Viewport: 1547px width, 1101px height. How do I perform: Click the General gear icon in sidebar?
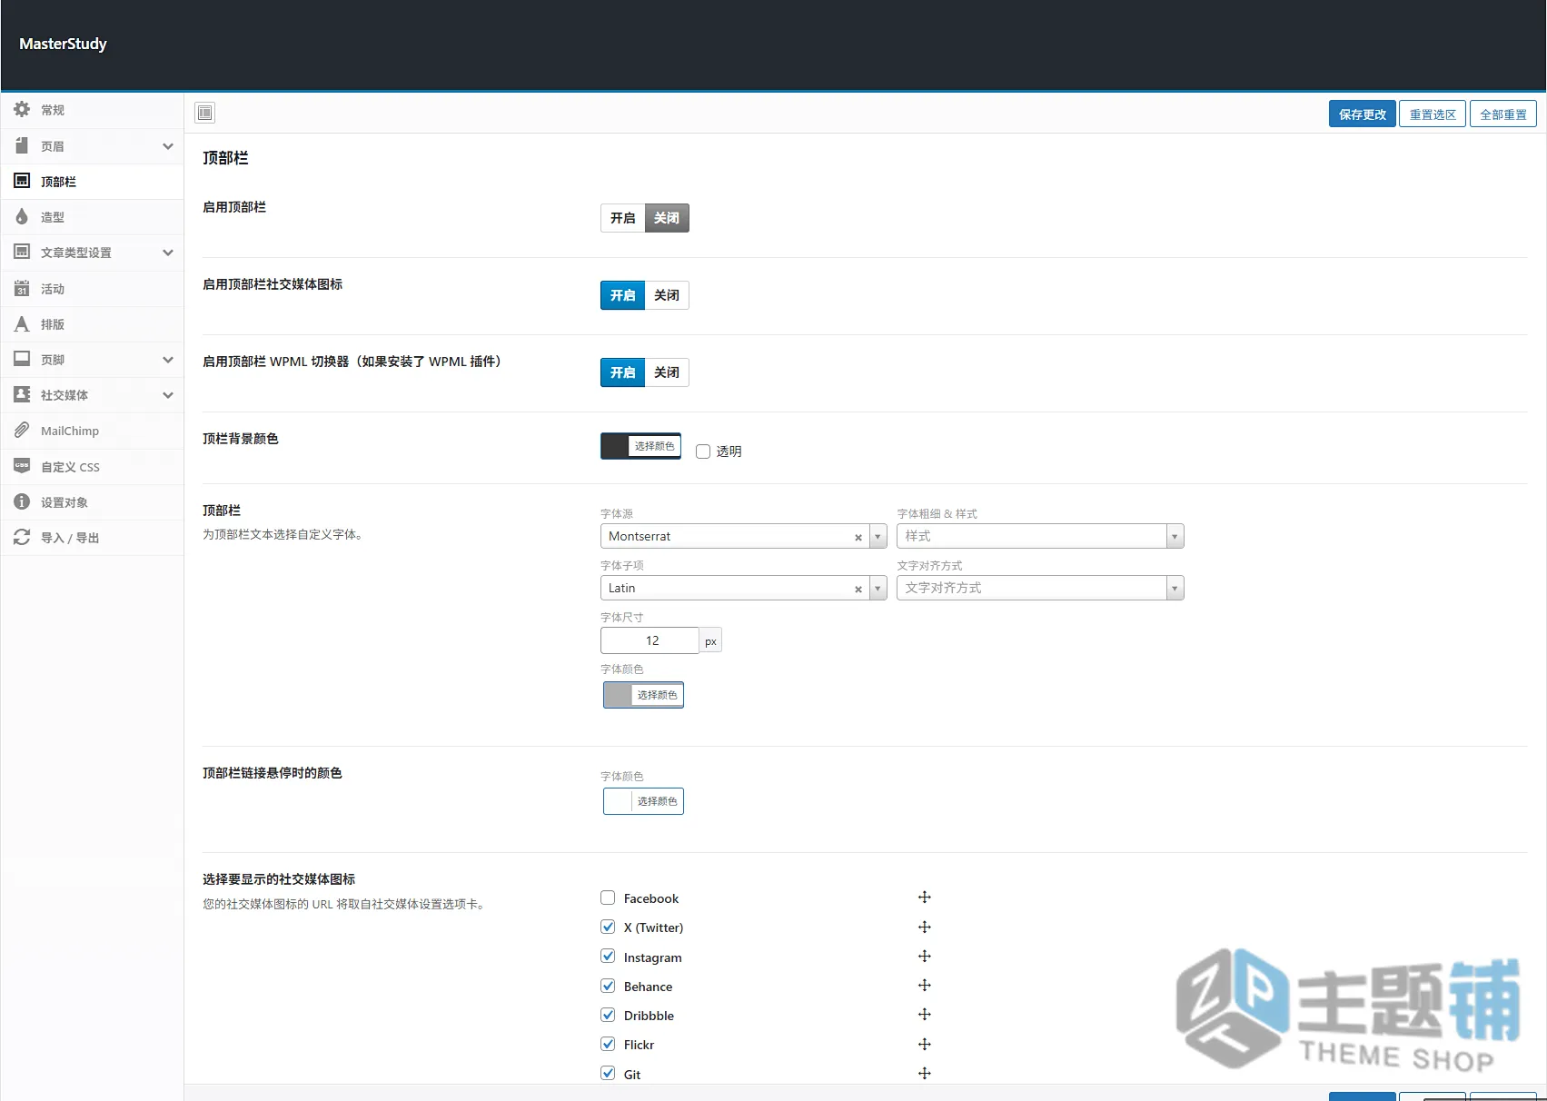(22, 109)
